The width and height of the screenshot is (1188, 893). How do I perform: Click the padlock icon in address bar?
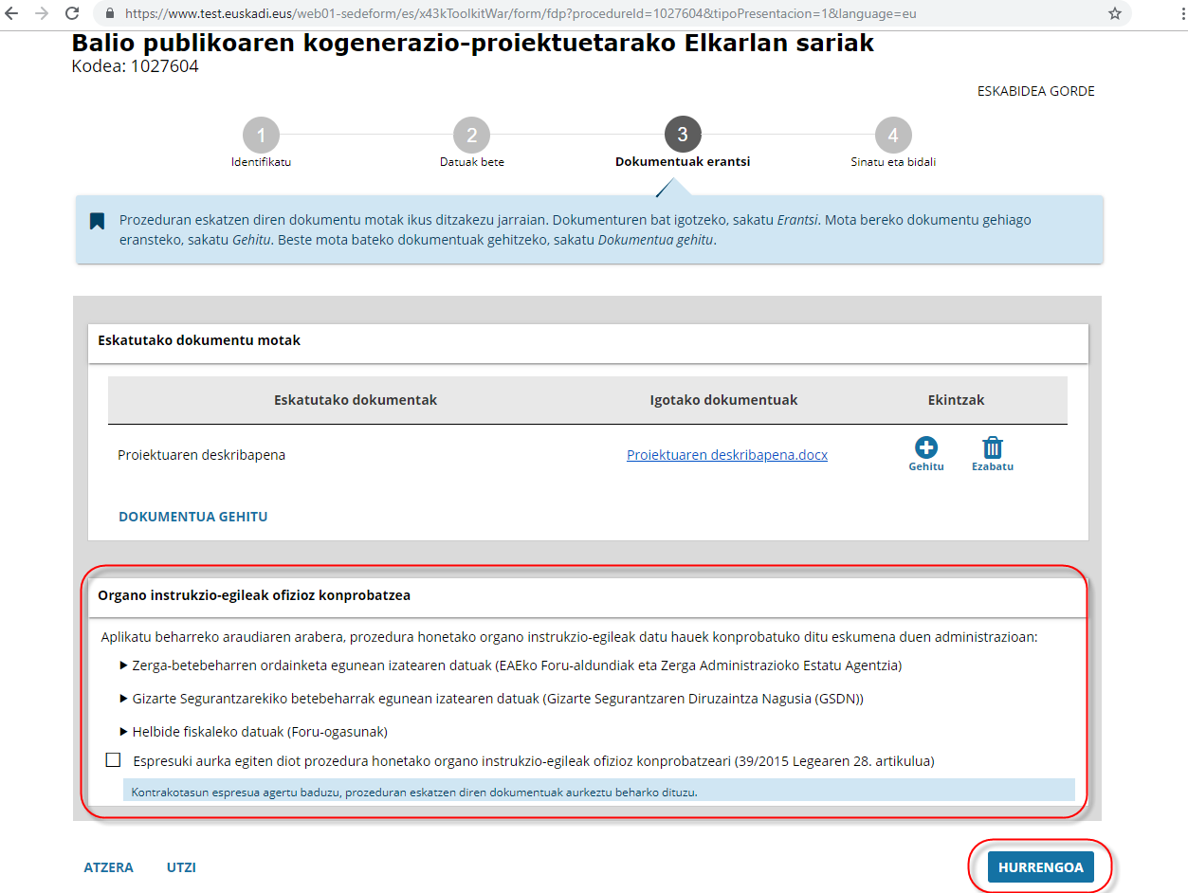[x=110, y=14]
